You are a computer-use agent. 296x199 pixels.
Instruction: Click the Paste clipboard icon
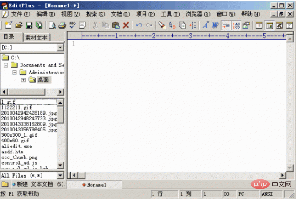pos(116,25)
